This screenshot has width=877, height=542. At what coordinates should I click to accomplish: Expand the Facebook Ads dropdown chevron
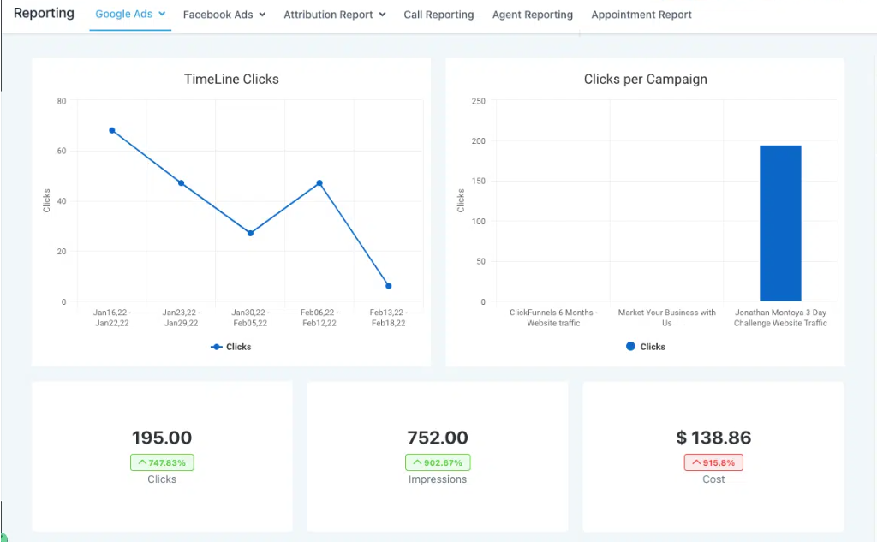click(x=262, y=15)
